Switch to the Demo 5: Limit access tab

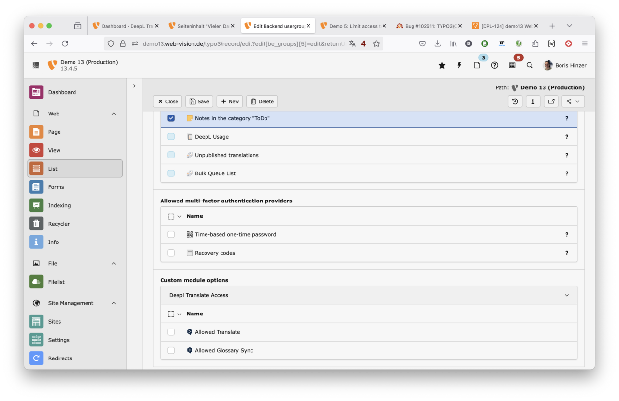[x=354, y=25]
